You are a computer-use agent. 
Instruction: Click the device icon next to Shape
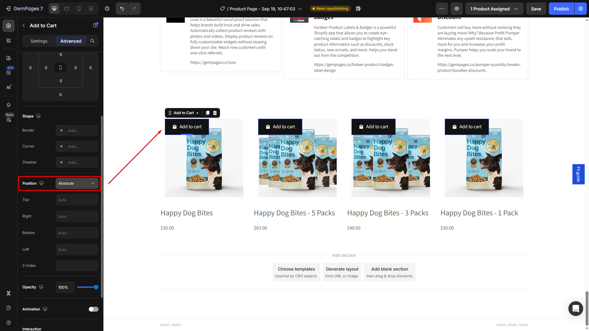click(38, 116)
